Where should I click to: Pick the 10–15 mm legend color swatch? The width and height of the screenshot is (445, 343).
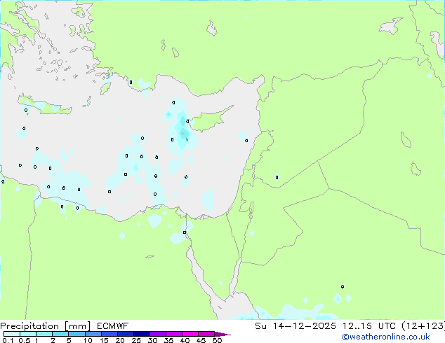click(x=93, y=334)
